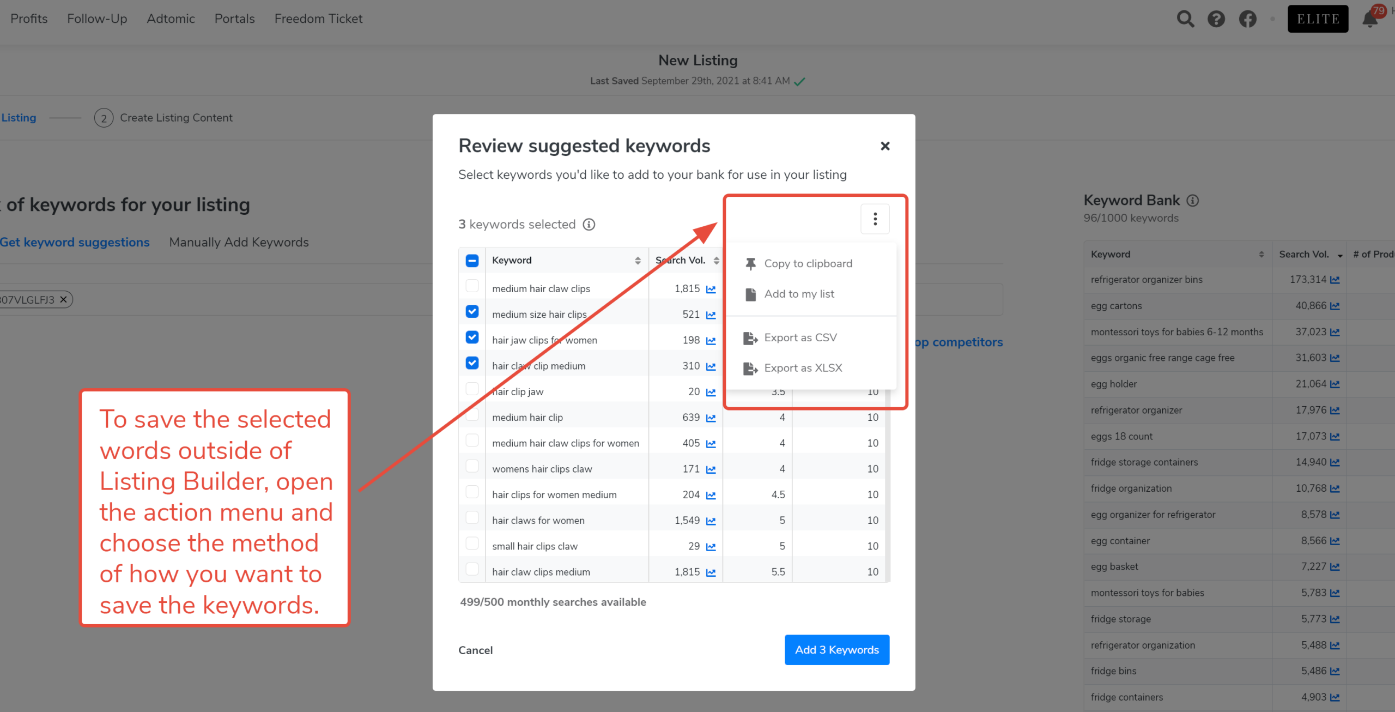Screen dimensions: 1395x712
Task: Open the three-dot action menu
Action: [x=875, y=219]
